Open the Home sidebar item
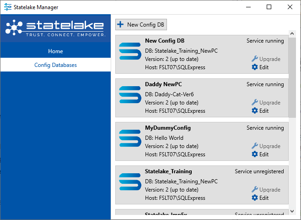This screenshot has width=301, height=220. click(x=55, y=51)
